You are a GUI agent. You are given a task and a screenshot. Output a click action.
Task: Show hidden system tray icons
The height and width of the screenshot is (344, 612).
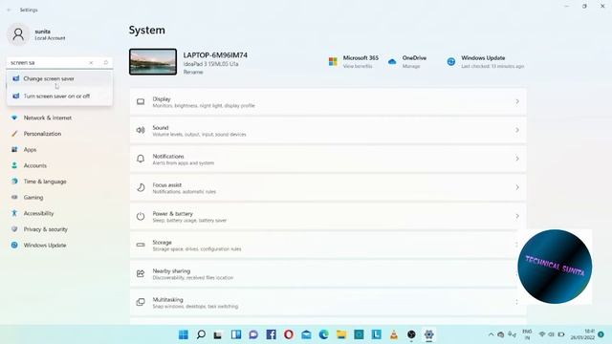(491, 334)
